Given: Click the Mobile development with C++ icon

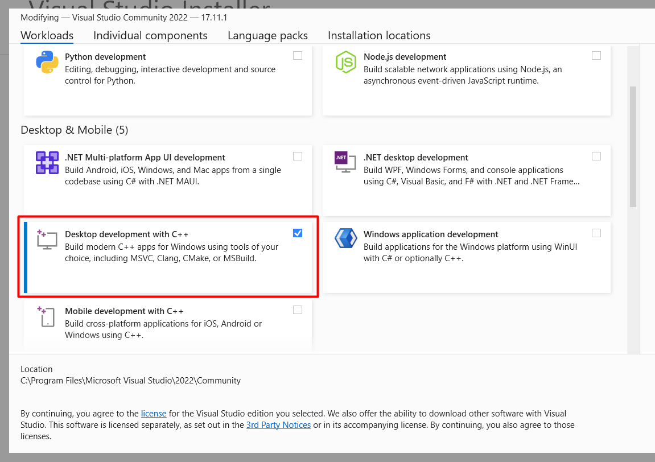Looking at the screenshot, I should click(x=46, y=317).
